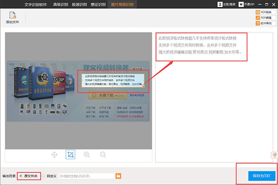Click the 开通VIP cart icon
The width and height of the screenshot is (278, 185).
(x=241, y=4)
